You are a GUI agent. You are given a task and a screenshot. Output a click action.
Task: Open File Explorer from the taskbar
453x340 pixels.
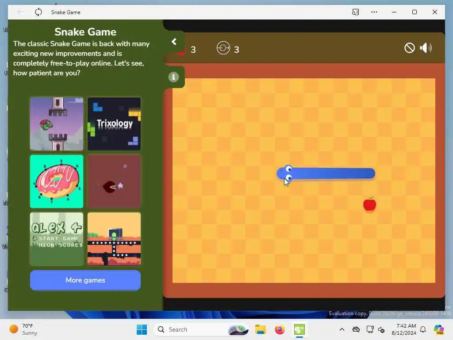pos(260,329)
